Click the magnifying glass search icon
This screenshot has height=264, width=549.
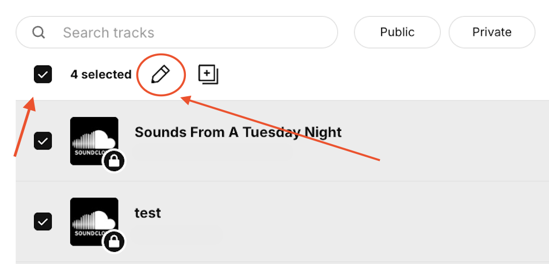(39, 32)
